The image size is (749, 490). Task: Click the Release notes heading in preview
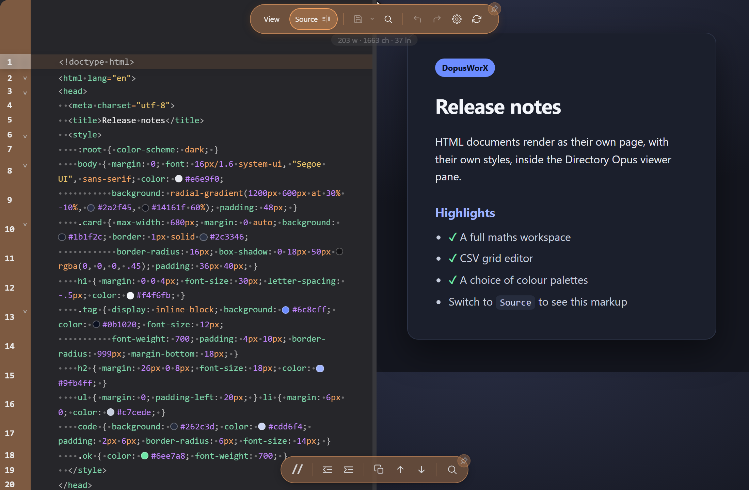498,107
